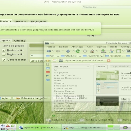131x131 pixels.
Task: Click the blue services folder icon in sidebar
Action: click(48, 80)
